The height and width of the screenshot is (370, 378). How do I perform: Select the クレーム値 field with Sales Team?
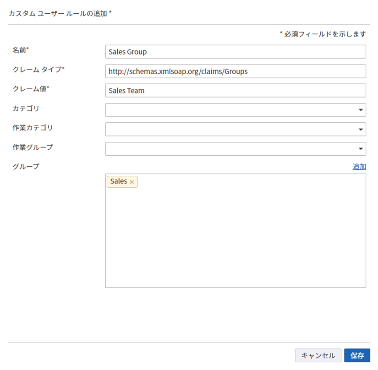(235, 91)
